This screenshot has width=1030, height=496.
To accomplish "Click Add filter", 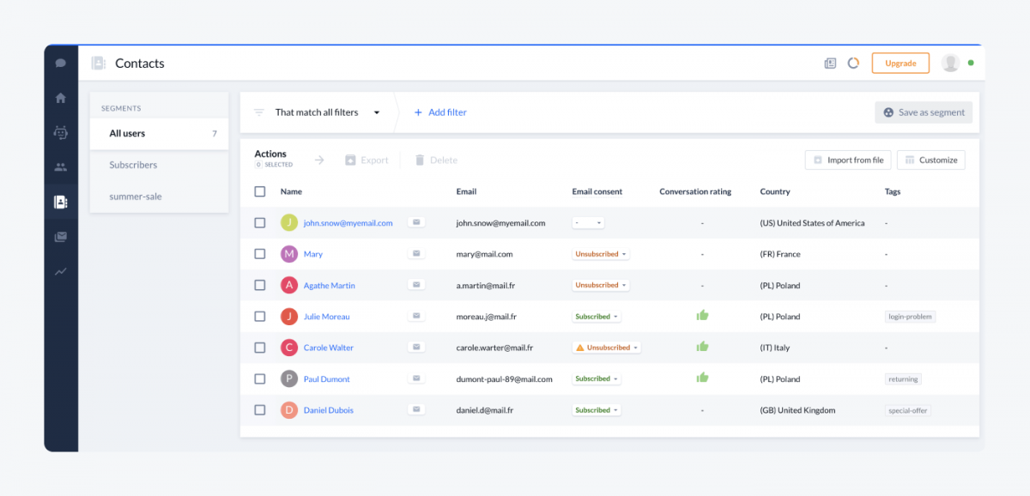I will point(440,112).
